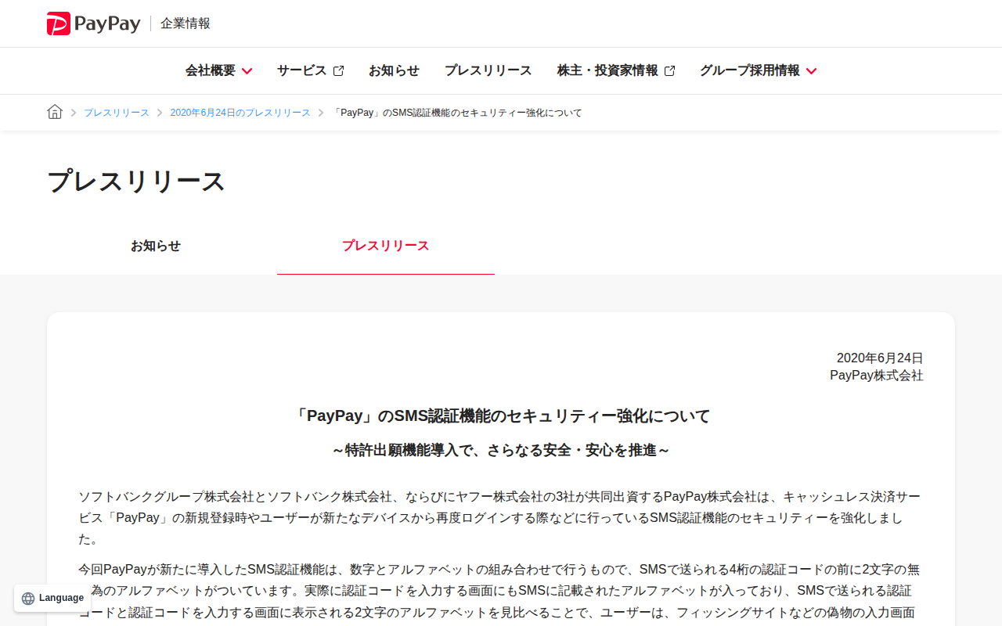
Task: Open プレスリリース in top navigation
Action: click(x=488, y=70)
